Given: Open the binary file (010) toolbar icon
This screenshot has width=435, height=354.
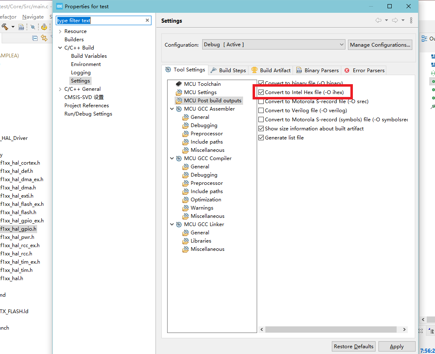Looking at the screenshot, I should [x=21, y=27].
